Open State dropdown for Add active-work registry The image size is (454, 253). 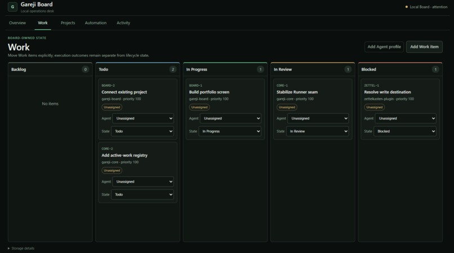coord(143,194)
